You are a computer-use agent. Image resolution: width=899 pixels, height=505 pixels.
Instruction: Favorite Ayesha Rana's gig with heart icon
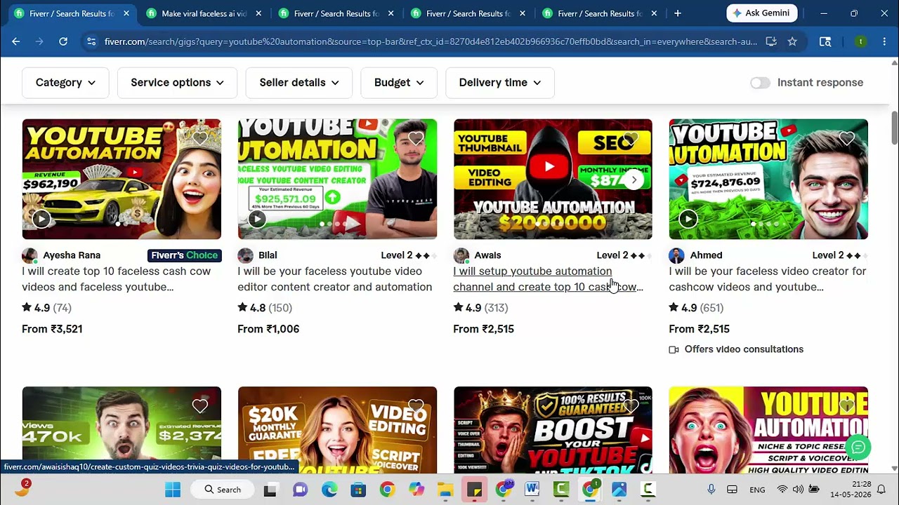[x=200, y=138]
